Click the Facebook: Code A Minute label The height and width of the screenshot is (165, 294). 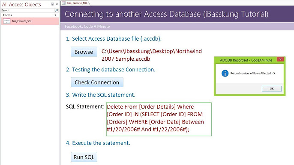point(87,27)
